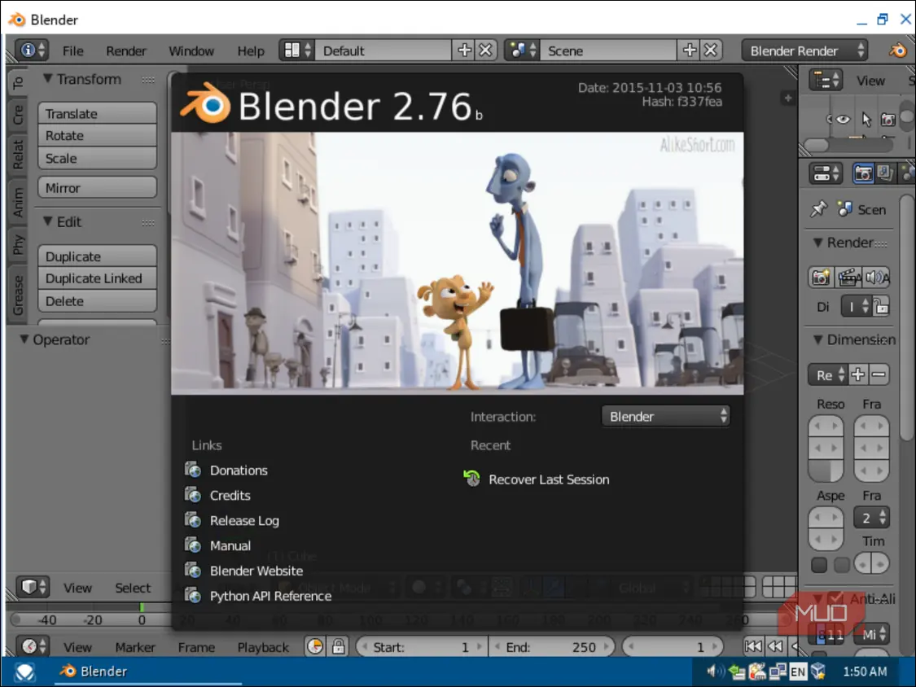Viewport: 916px width, 687px height.
Task: Click the outliner horizontal scrollbar
Action: [x=817, y=144]
